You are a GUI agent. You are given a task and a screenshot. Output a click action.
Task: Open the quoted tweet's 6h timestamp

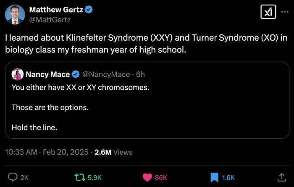[x=140, y=75]
